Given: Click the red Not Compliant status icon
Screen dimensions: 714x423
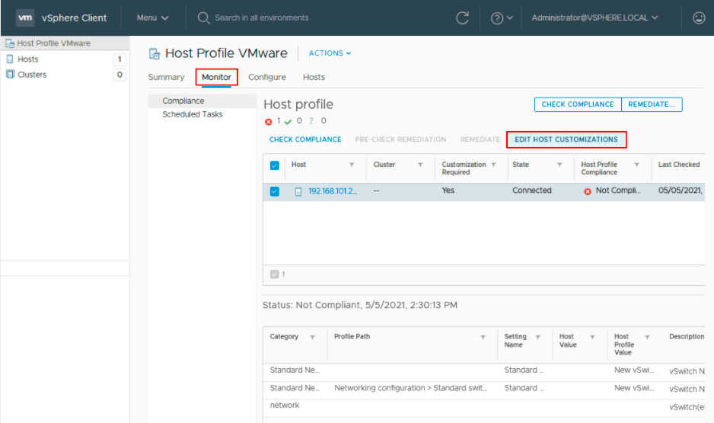Looking at the screenshot, I should tap(588, 191).
